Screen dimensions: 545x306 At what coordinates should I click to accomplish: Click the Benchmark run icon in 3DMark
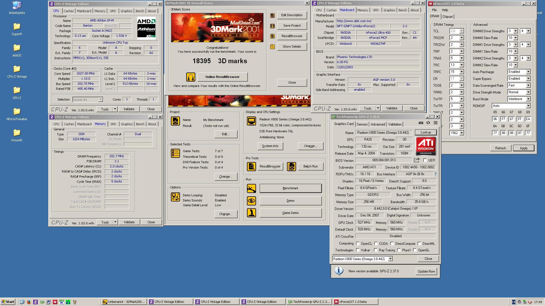[x=251, y=188]
